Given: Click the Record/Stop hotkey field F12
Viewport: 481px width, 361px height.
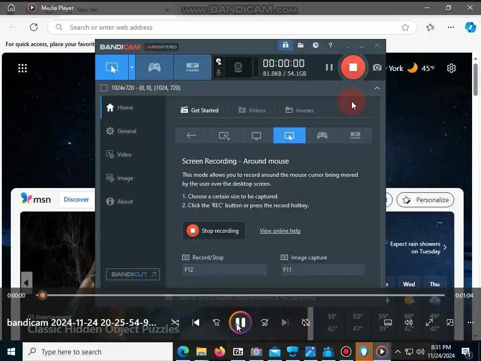Looking at the screenshot, I should coord(224,270).
